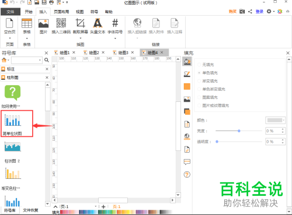The width and height of the screenshot is (292, 215).
Task: Open the settings gear icon
Action: click(269, 12)
